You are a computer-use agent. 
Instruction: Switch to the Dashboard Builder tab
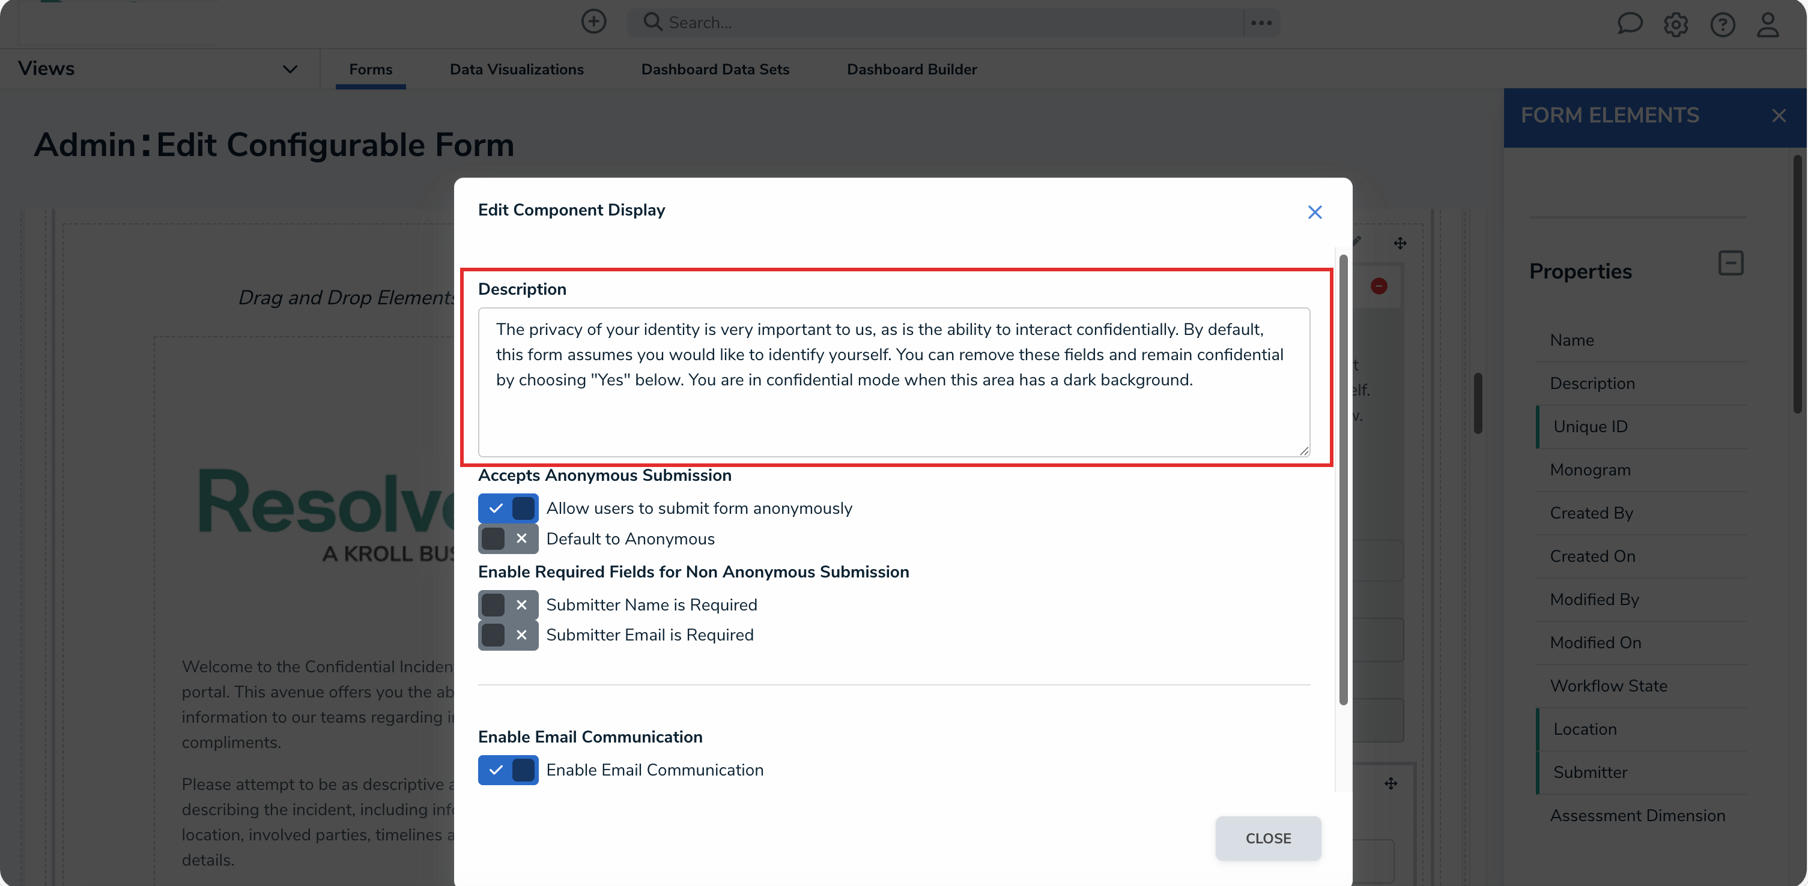point(911,69)
